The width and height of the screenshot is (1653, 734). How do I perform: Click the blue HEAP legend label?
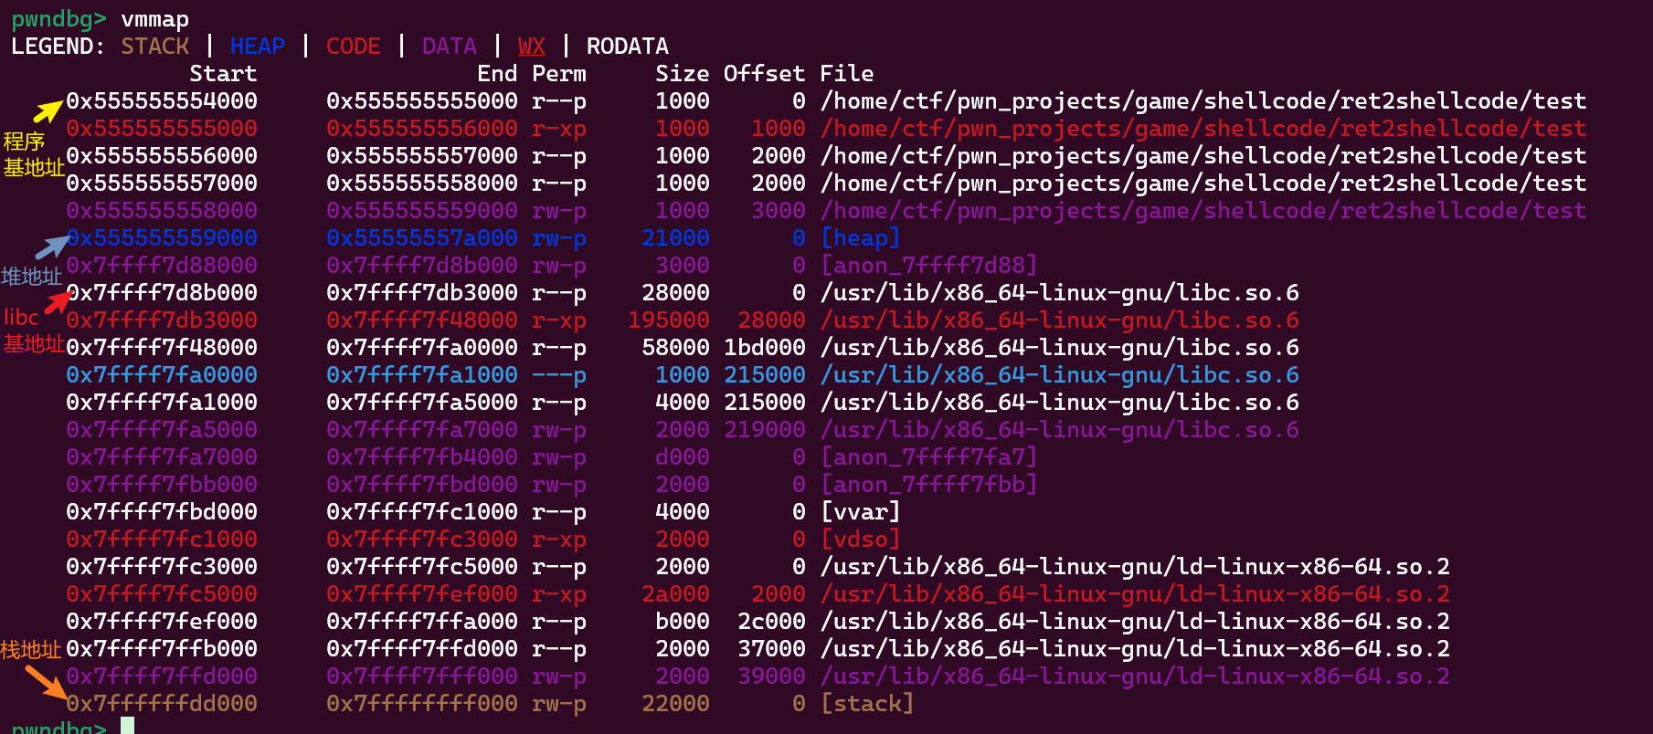[257, 47]
